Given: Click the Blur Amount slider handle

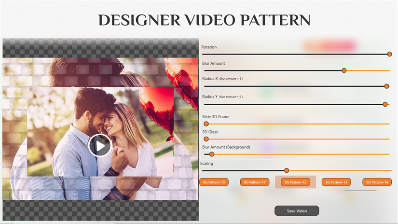Looking at the screenshot, I should tap(344, 70).
